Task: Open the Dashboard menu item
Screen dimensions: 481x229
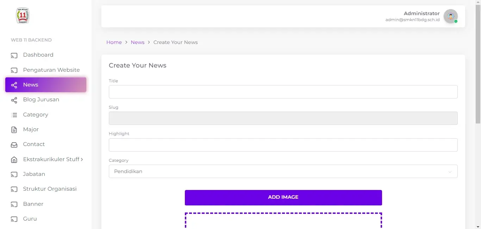Action: pyautogui.click(x=46, y=55)
